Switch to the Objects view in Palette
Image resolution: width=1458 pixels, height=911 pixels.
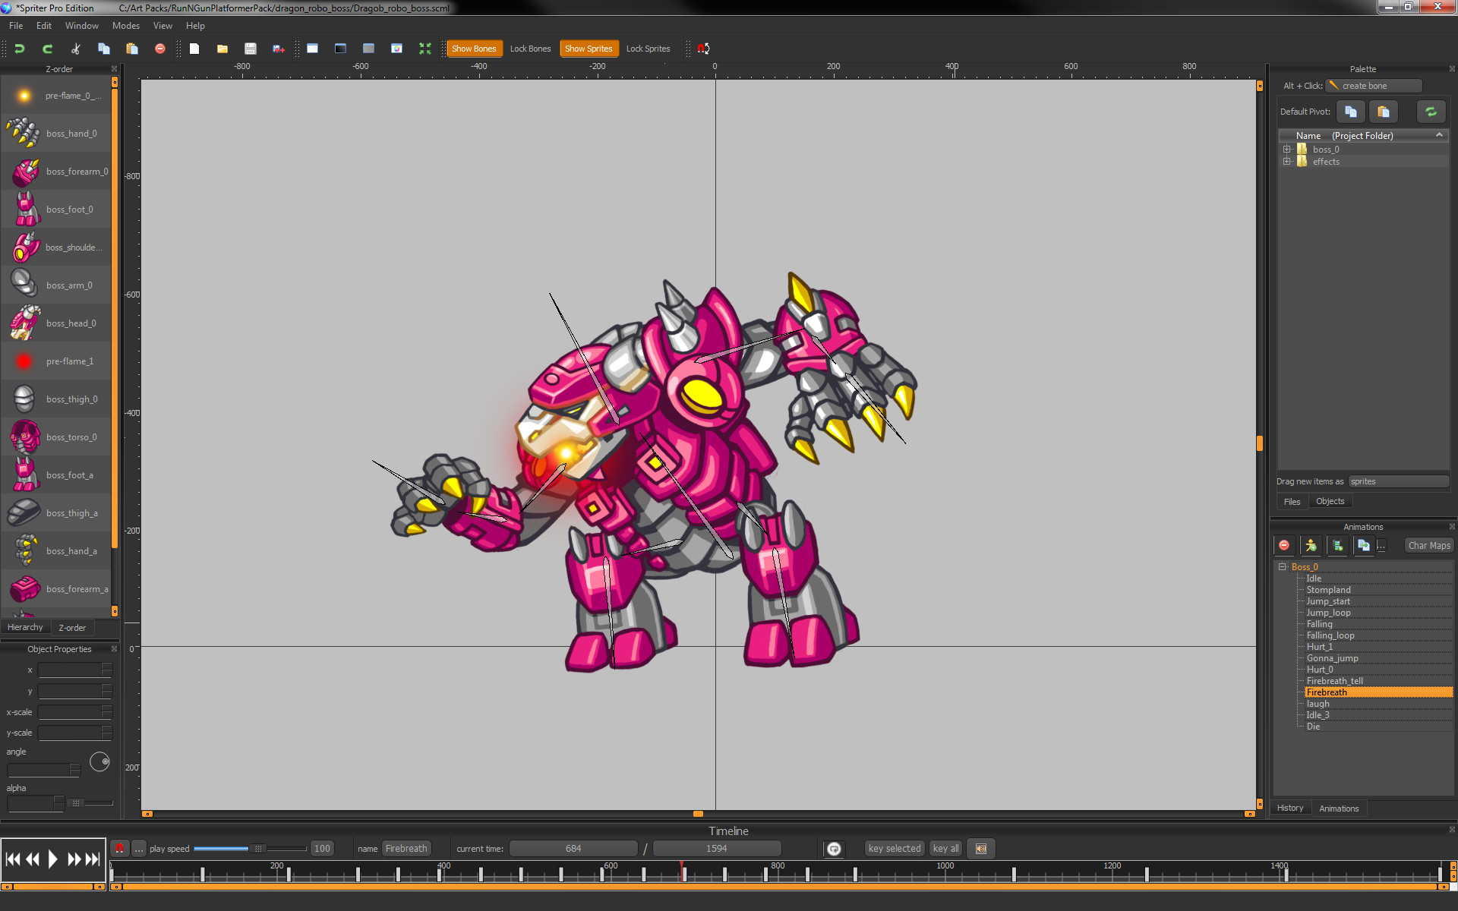pos(1330,501)
